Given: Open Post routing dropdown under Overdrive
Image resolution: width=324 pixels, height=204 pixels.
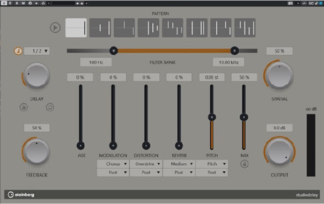Looking at the screenshot, I should (x=146, y=172).
